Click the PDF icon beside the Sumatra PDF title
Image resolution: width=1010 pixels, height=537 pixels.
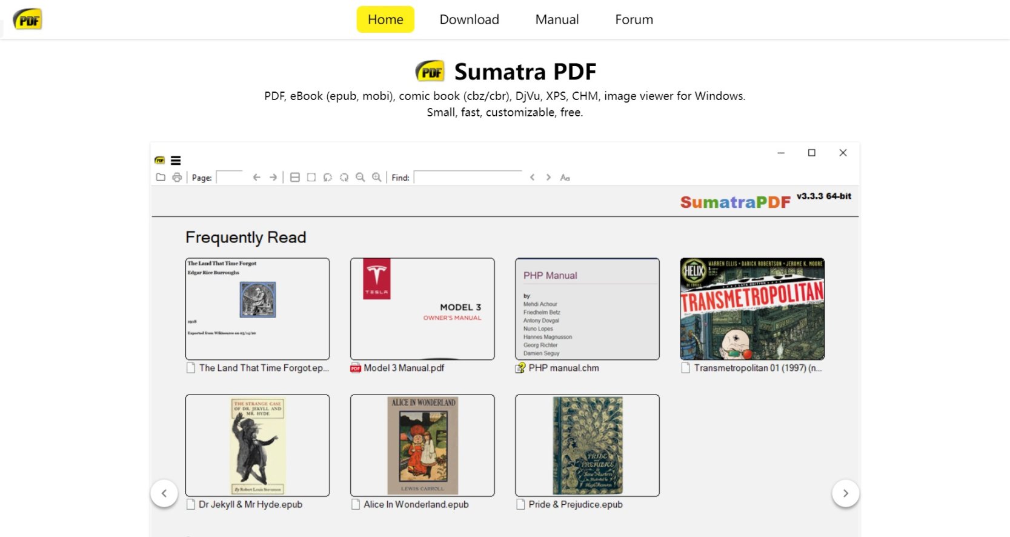[x=430, y=72]
